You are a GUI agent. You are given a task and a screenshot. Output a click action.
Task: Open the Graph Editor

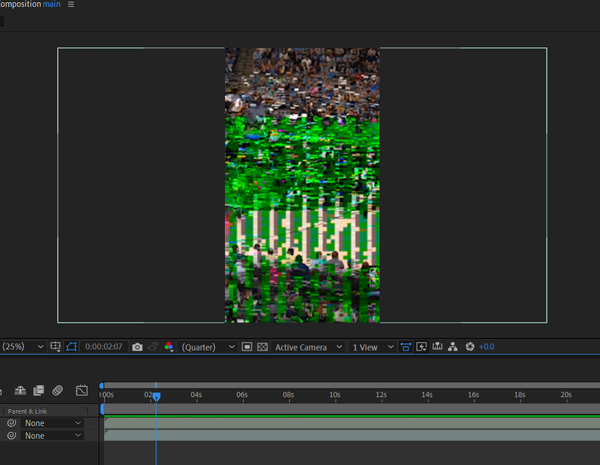pyautogui.click(x=82, y=390)
